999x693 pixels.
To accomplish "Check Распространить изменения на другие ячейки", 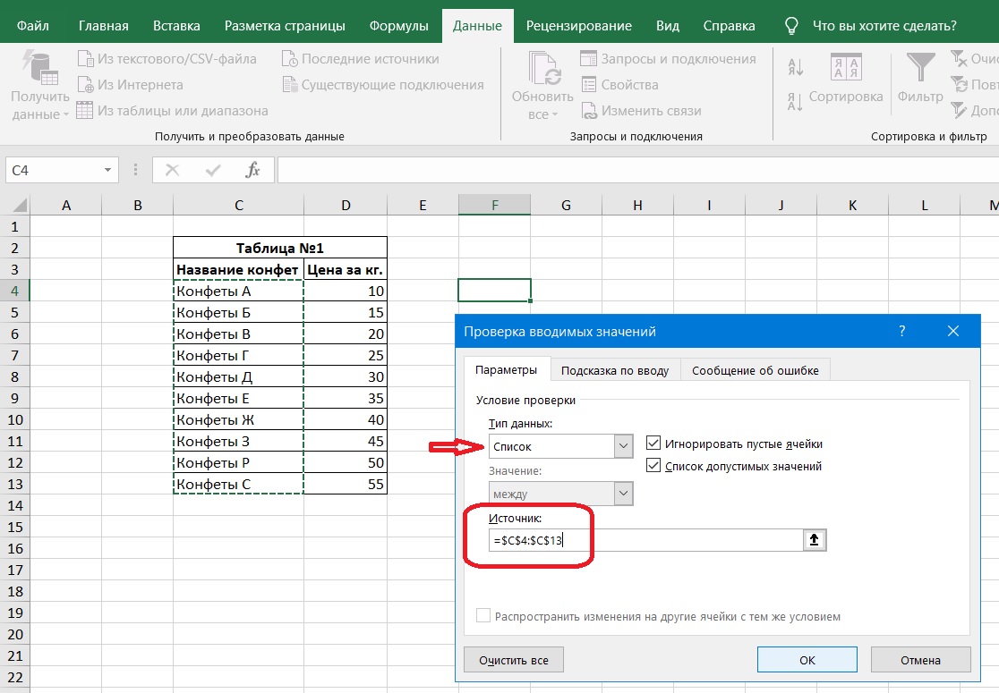I will (483, 615).
